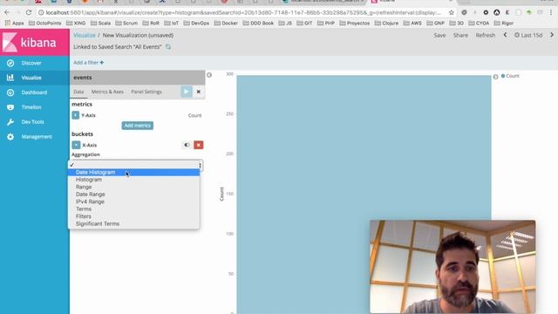Apply changes with the play button
The width and height of the screenshot is (558, 314).
click(x=186, y=92)
